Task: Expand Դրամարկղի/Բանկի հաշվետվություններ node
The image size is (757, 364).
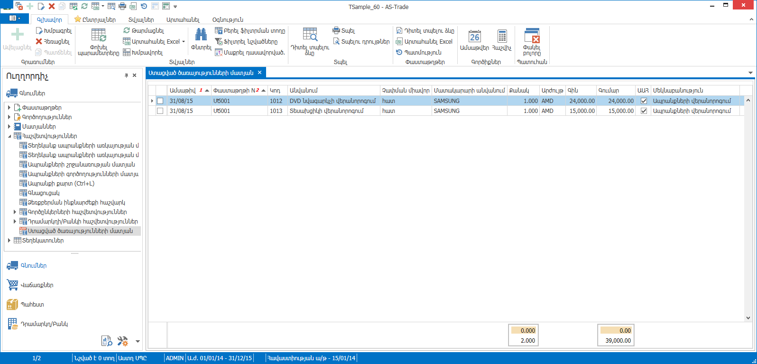Action: [x=15, y=222]
